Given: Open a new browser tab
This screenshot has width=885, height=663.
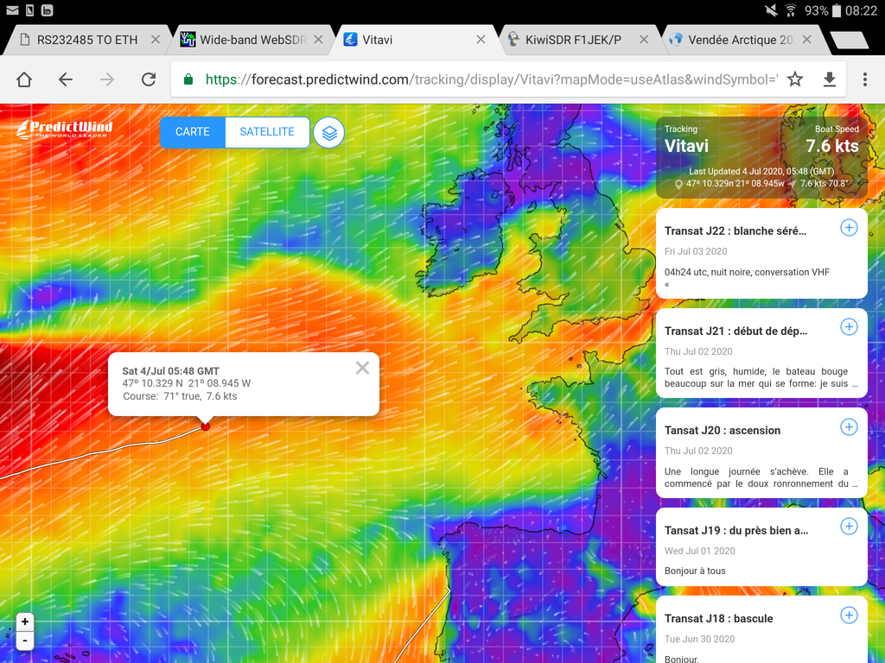Looking at the screenshot, I should point(850,40).
